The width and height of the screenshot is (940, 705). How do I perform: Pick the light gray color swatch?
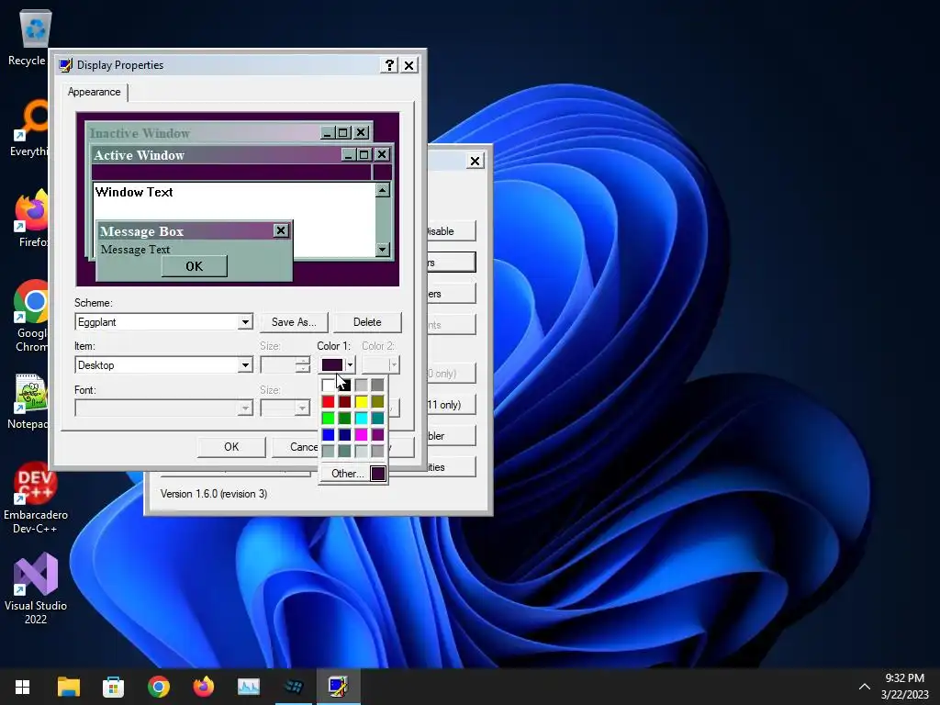point(361,385)
